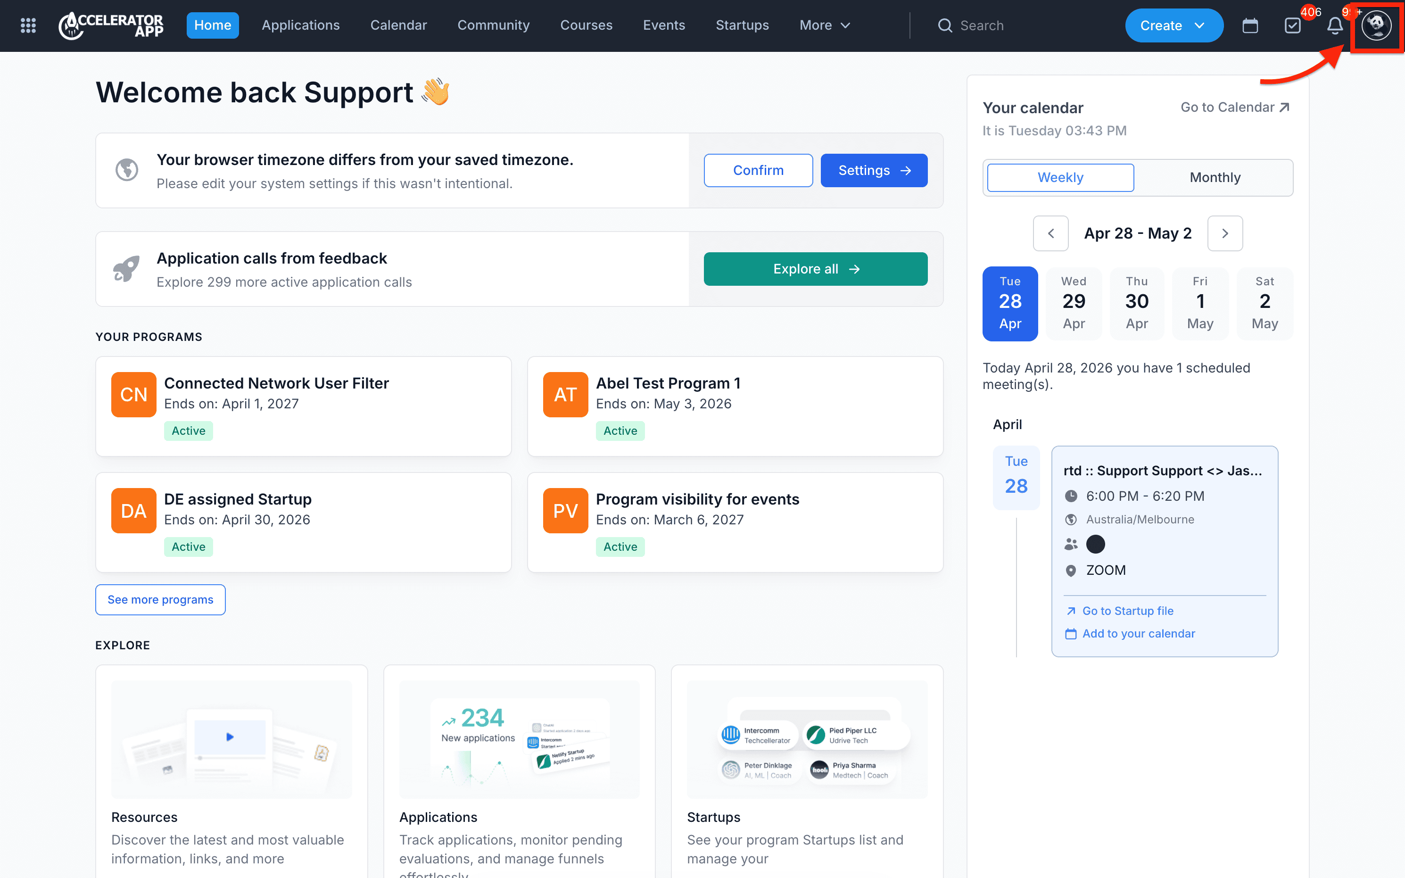Click the Go to Startup file link
Screen dimensions: 1405x878
(1127, 610)
